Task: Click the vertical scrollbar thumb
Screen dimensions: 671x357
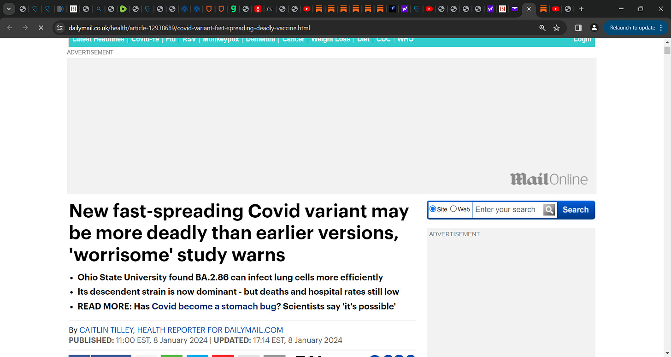Action: 667,50
